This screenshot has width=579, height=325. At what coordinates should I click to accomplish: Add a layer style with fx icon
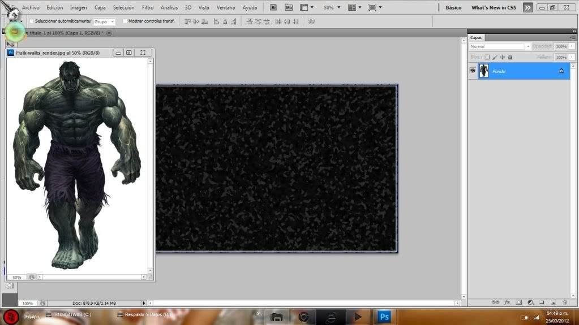point(507,302)
